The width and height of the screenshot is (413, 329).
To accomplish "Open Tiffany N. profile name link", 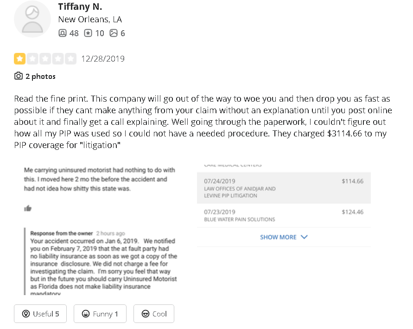I will (80, 6).
